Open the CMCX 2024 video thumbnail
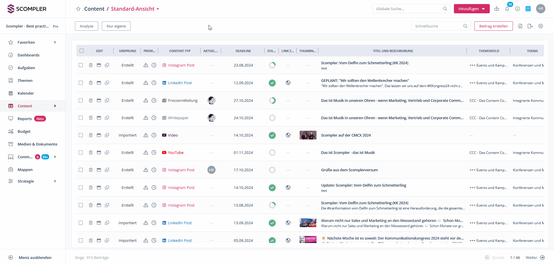 pyautogui.click(x=308, y=135)
